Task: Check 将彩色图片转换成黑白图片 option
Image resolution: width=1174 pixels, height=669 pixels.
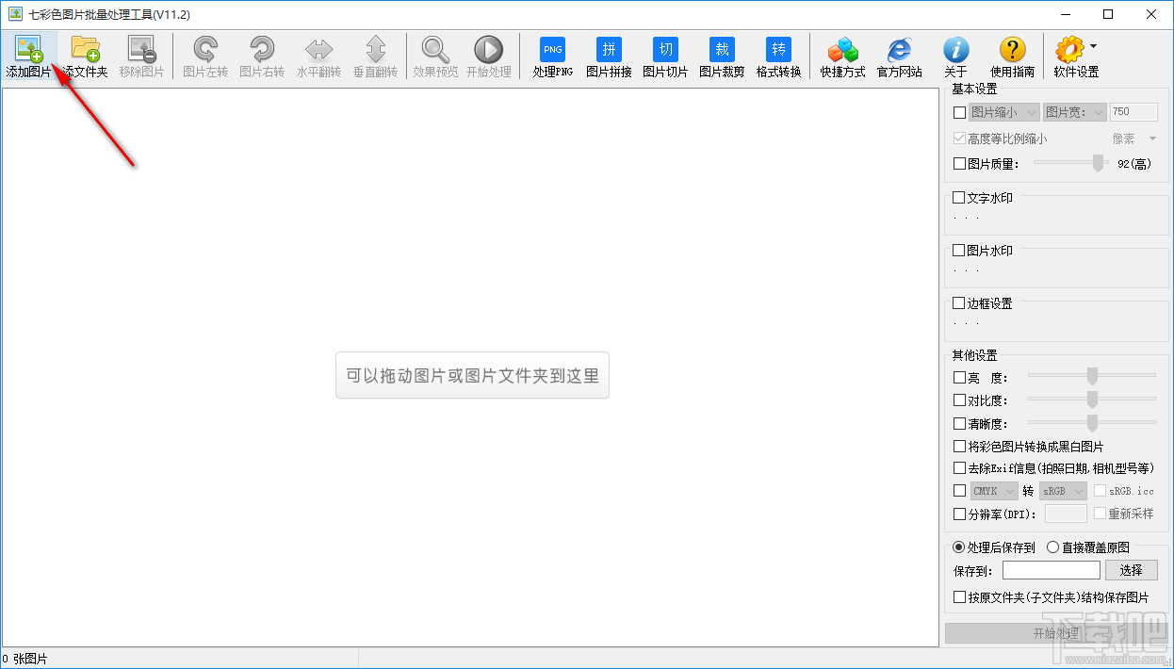Action: [x=958, y=446]
